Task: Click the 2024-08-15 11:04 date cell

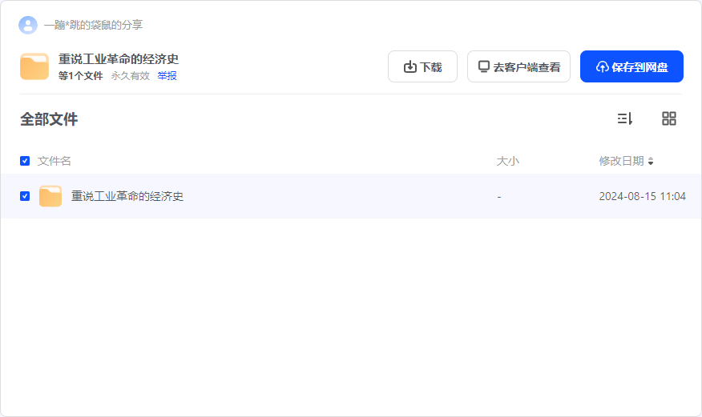Action: click(x=642, y=196)
